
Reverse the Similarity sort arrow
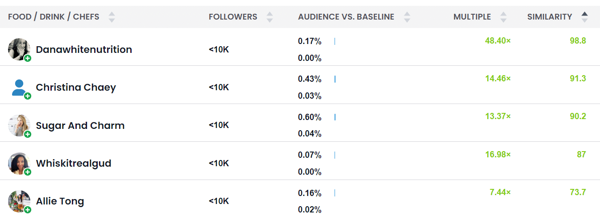[585, 17]
